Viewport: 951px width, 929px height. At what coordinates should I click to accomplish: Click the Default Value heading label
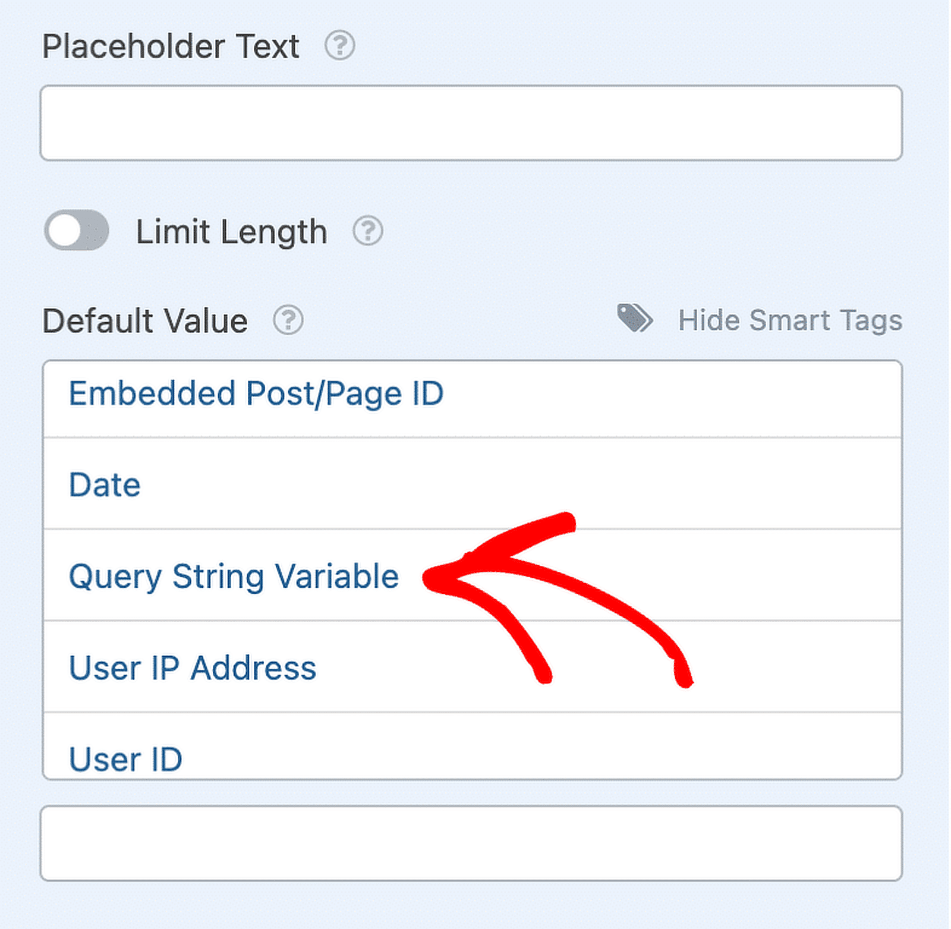[x=145, y=320]
